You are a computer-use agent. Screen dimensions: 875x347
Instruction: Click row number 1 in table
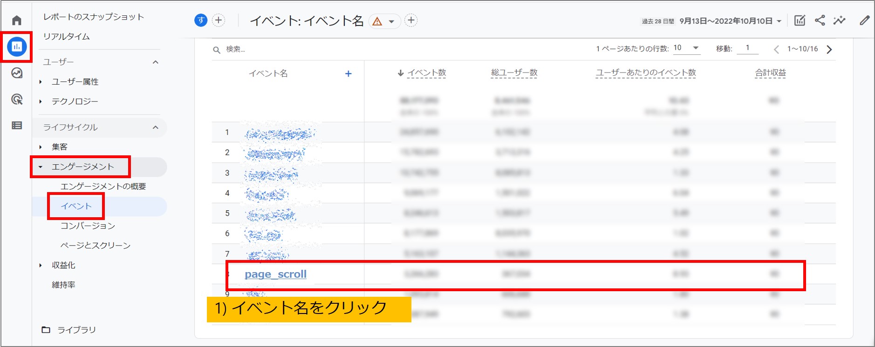(227, 132)
